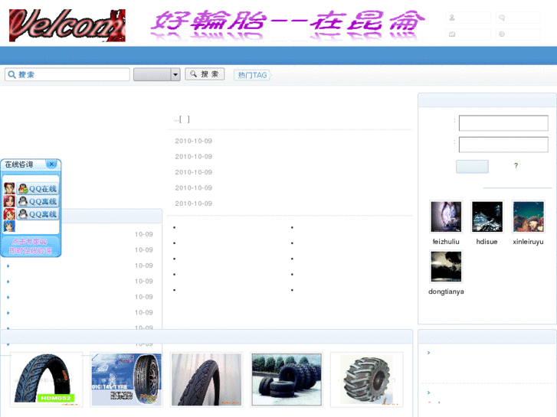Click the 搜索 search button
The width and height of the screenshot is (557, 417).
pos(205,73)
